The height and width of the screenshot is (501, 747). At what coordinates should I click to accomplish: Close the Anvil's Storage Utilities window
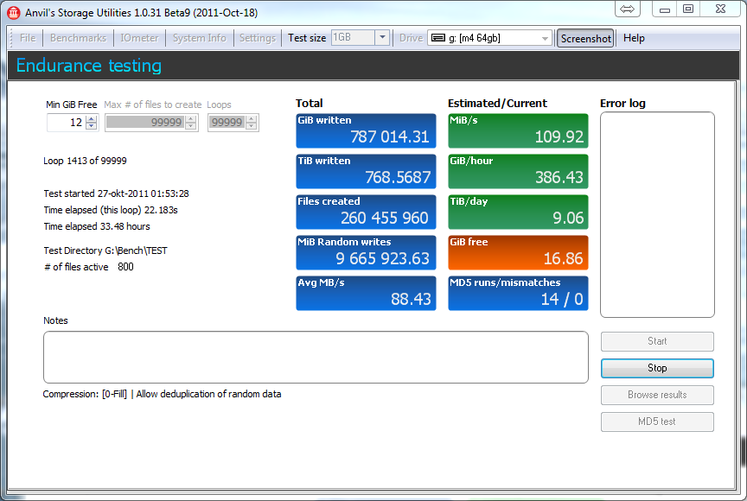(x=720, y=9)
